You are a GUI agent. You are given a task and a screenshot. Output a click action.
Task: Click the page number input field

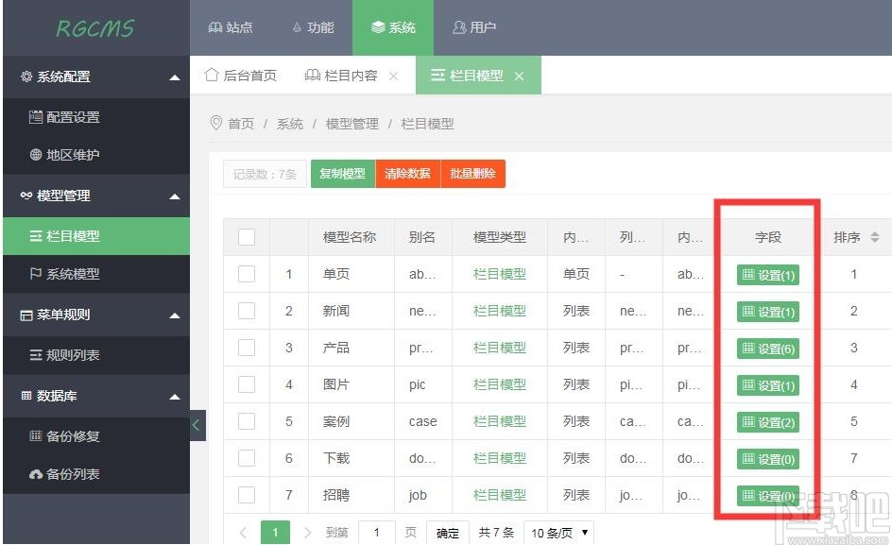pyautogui.click(x=376, y=532)
